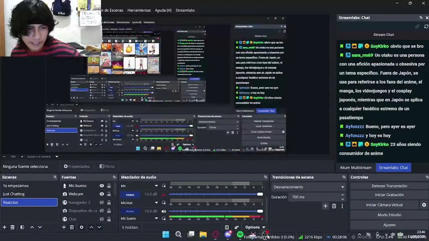This screenshot has height=241, width=429.
Task: Switch to the Streamlabs: Chat tab
Action: tap(393, 168)
